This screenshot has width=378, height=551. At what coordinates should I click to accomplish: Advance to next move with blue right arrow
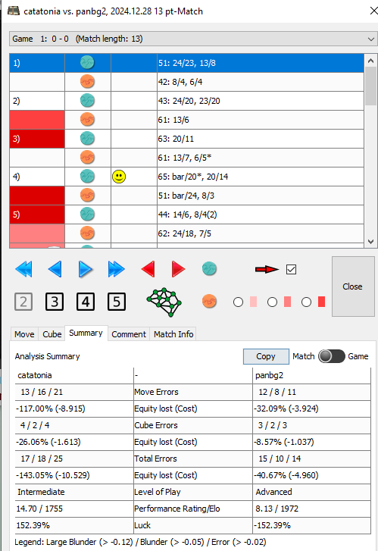pyautogui.click(x=86, y=269)
